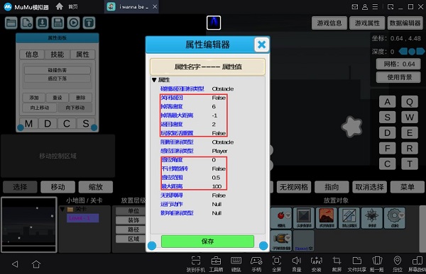Click the open folder icon in top toolbar
Viewport: 426px width, 274px height.
click(11, 23)
